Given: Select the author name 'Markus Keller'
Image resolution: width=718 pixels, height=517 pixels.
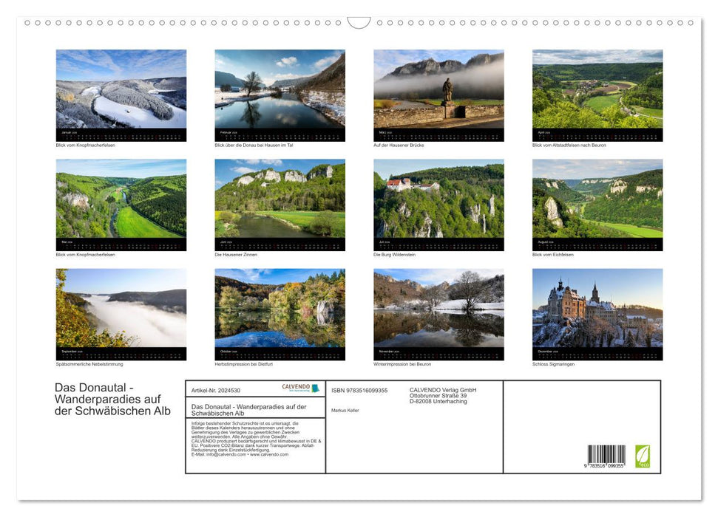Looking at the screenshot, I should coord(344,411).
